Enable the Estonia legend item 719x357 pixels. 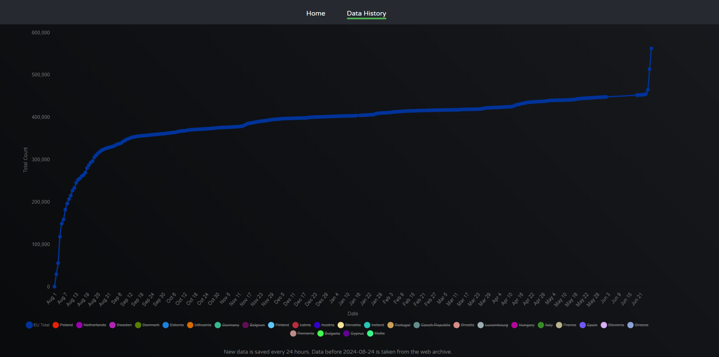173,325
